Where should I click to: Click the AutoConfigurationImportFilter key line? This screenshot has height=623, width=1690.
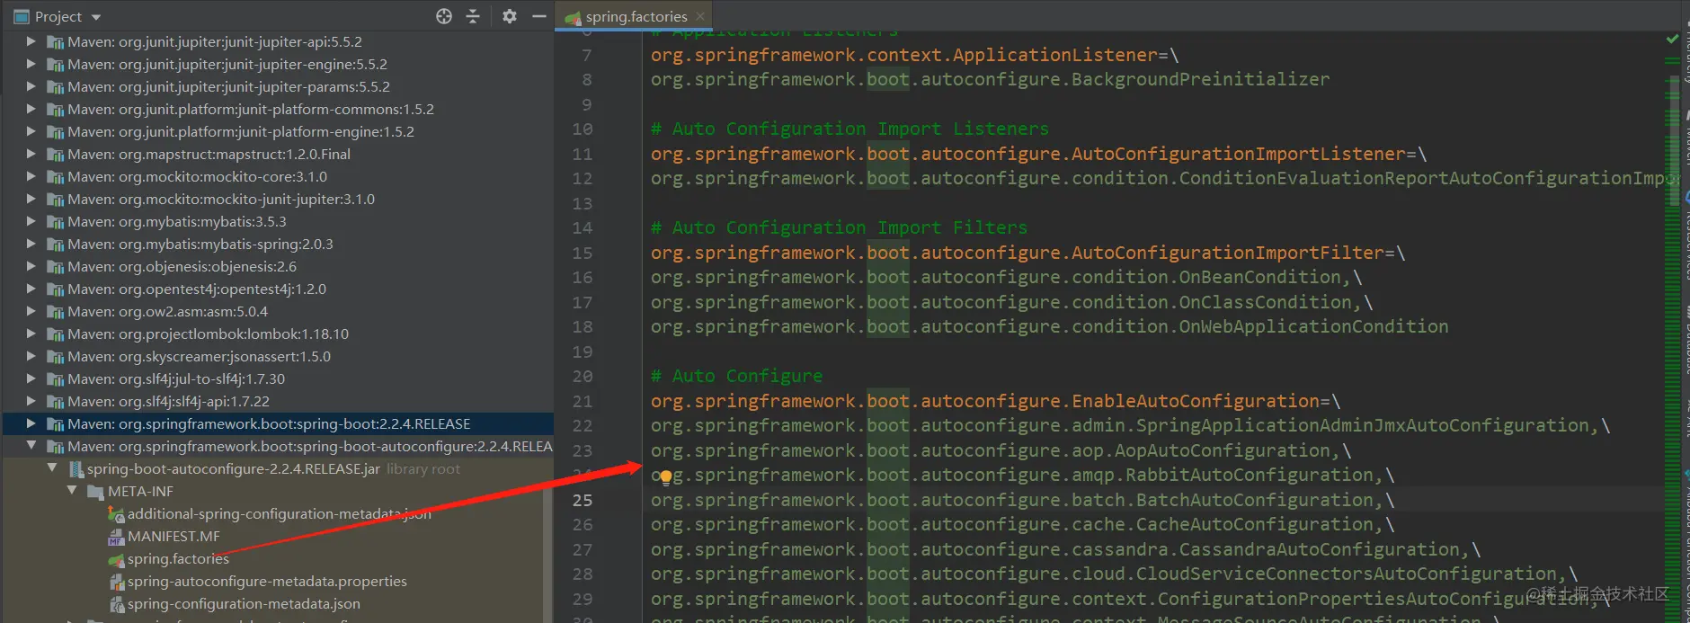tap(1027, 253)
